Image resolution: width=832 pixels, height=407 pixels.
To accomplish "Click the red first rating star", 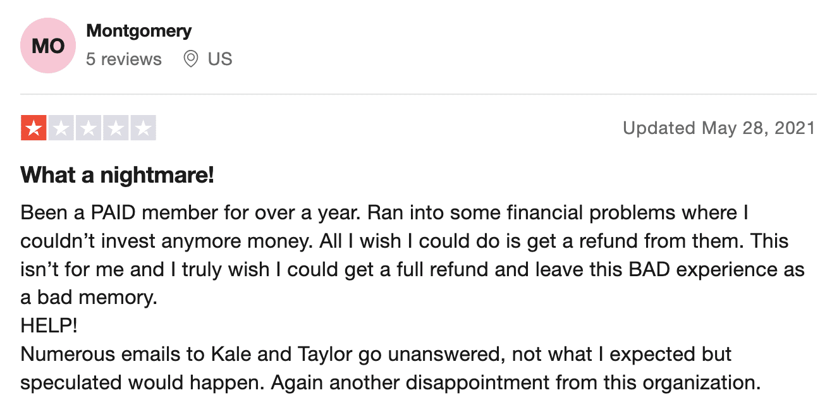I will coord(34,129).
